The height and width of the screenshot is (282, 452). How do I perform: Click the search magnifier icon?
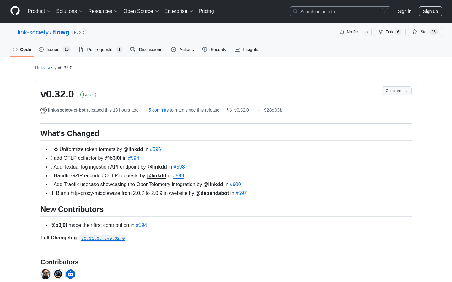295,11
